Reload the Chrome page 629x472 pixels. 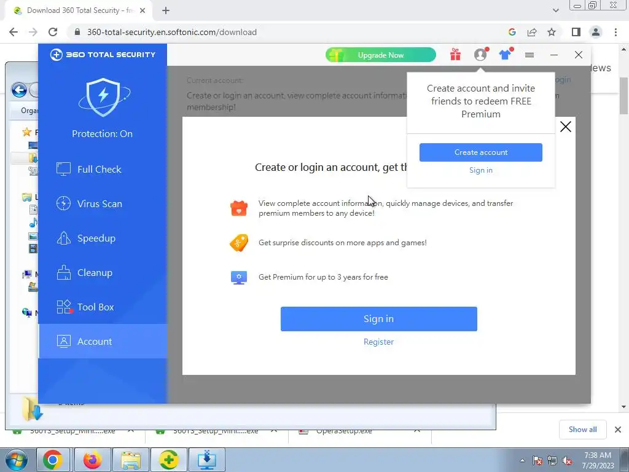53,32
